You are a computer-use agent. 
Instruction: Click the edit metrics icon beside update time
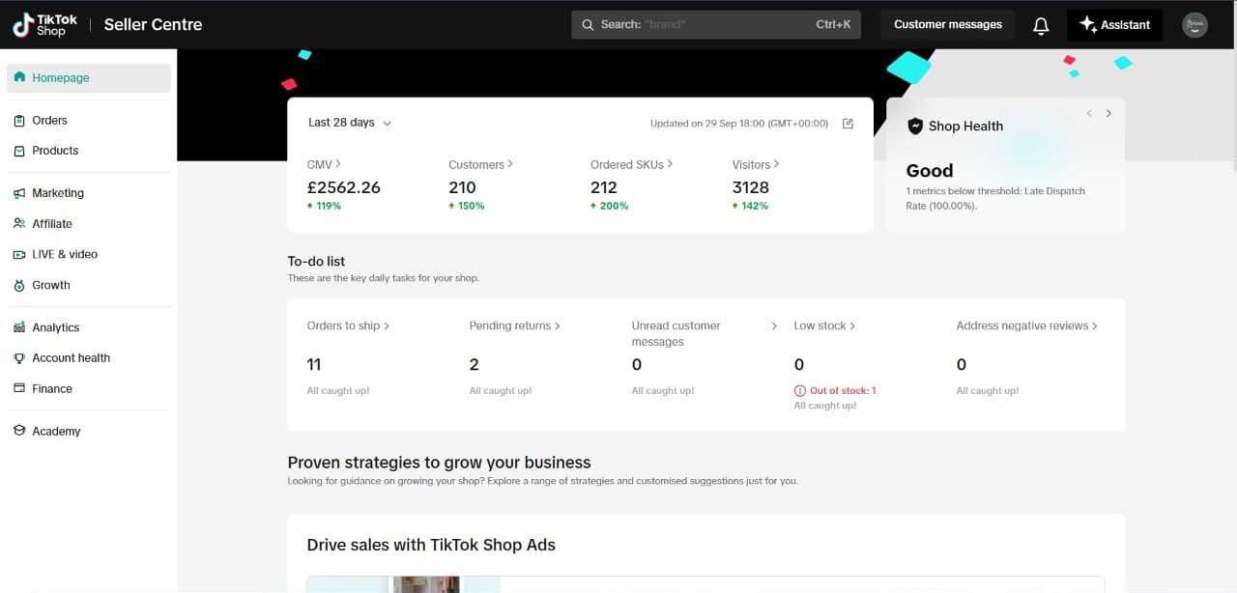[x=848, y=124]
